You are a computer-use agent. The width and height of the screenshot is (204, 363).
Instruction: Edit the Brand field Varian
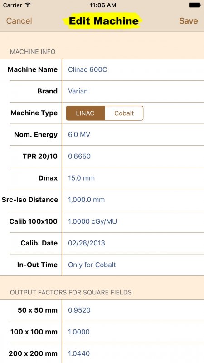click(133, 91)
